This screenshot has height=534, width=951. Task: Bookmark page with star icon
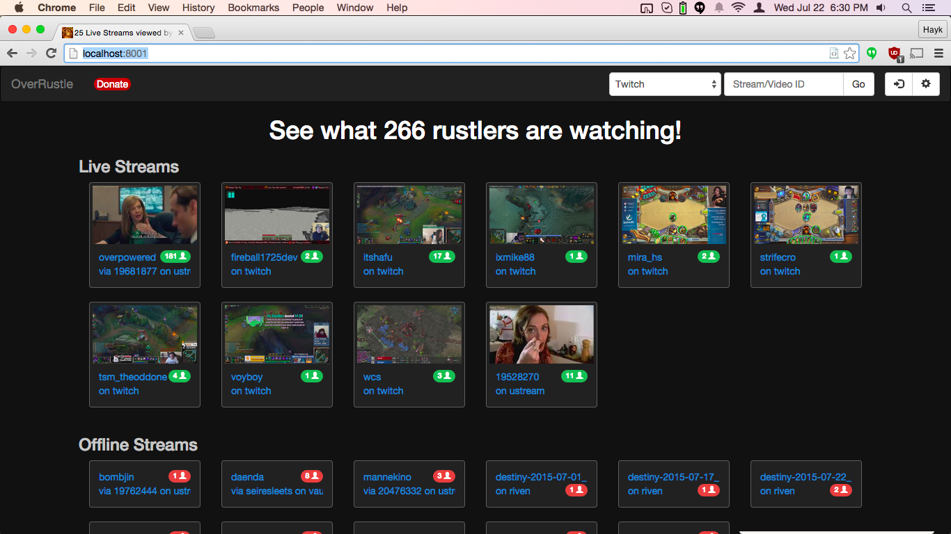pos(849,53)
